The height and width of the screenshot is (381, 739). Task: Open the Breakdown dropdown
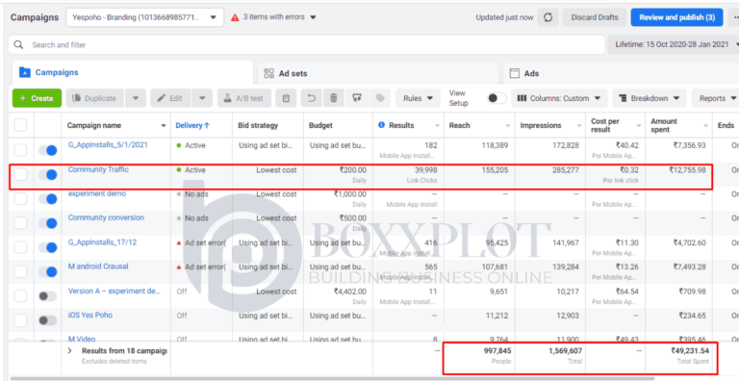point(649,98)
